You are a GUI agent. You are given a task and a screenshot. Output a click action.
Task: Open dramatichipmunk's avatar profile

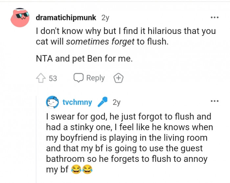(x=20, y=18)
